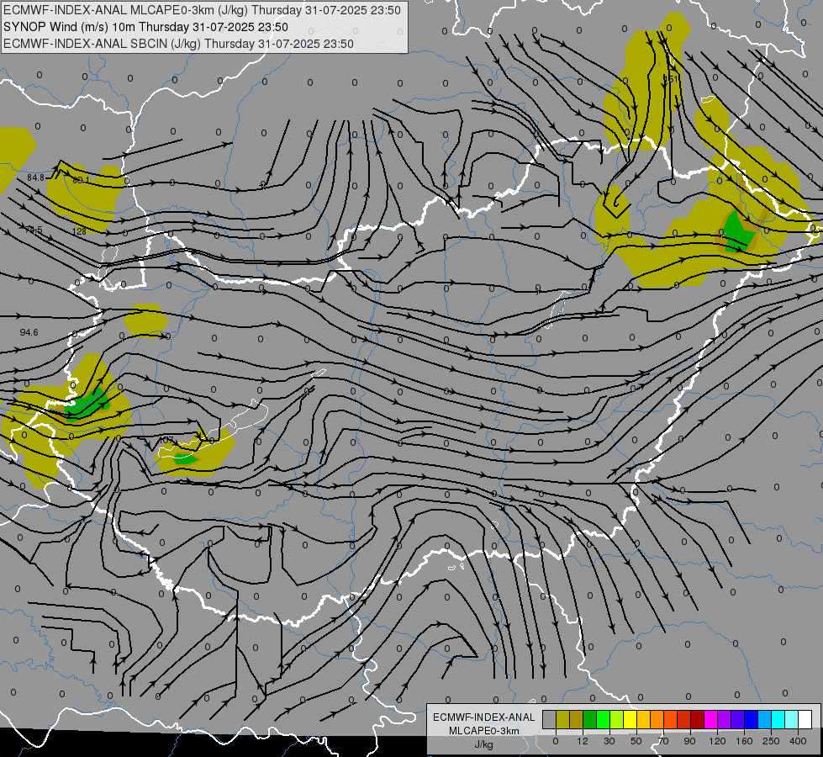Select the pale cyan legend swatch

tap(792, 719)
